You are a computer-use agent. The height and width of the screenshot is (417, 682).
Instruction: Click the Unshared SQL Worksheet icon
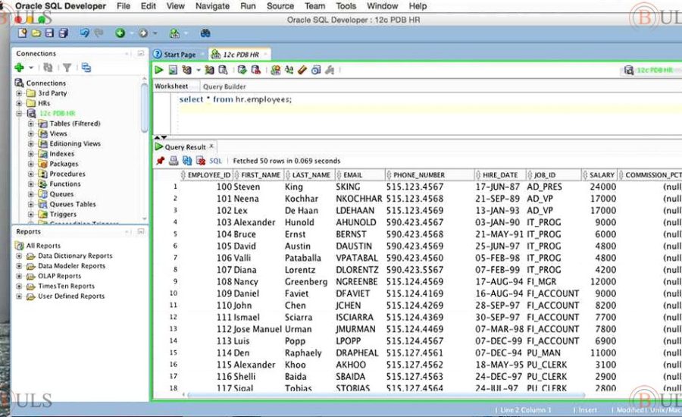[275, 70]
